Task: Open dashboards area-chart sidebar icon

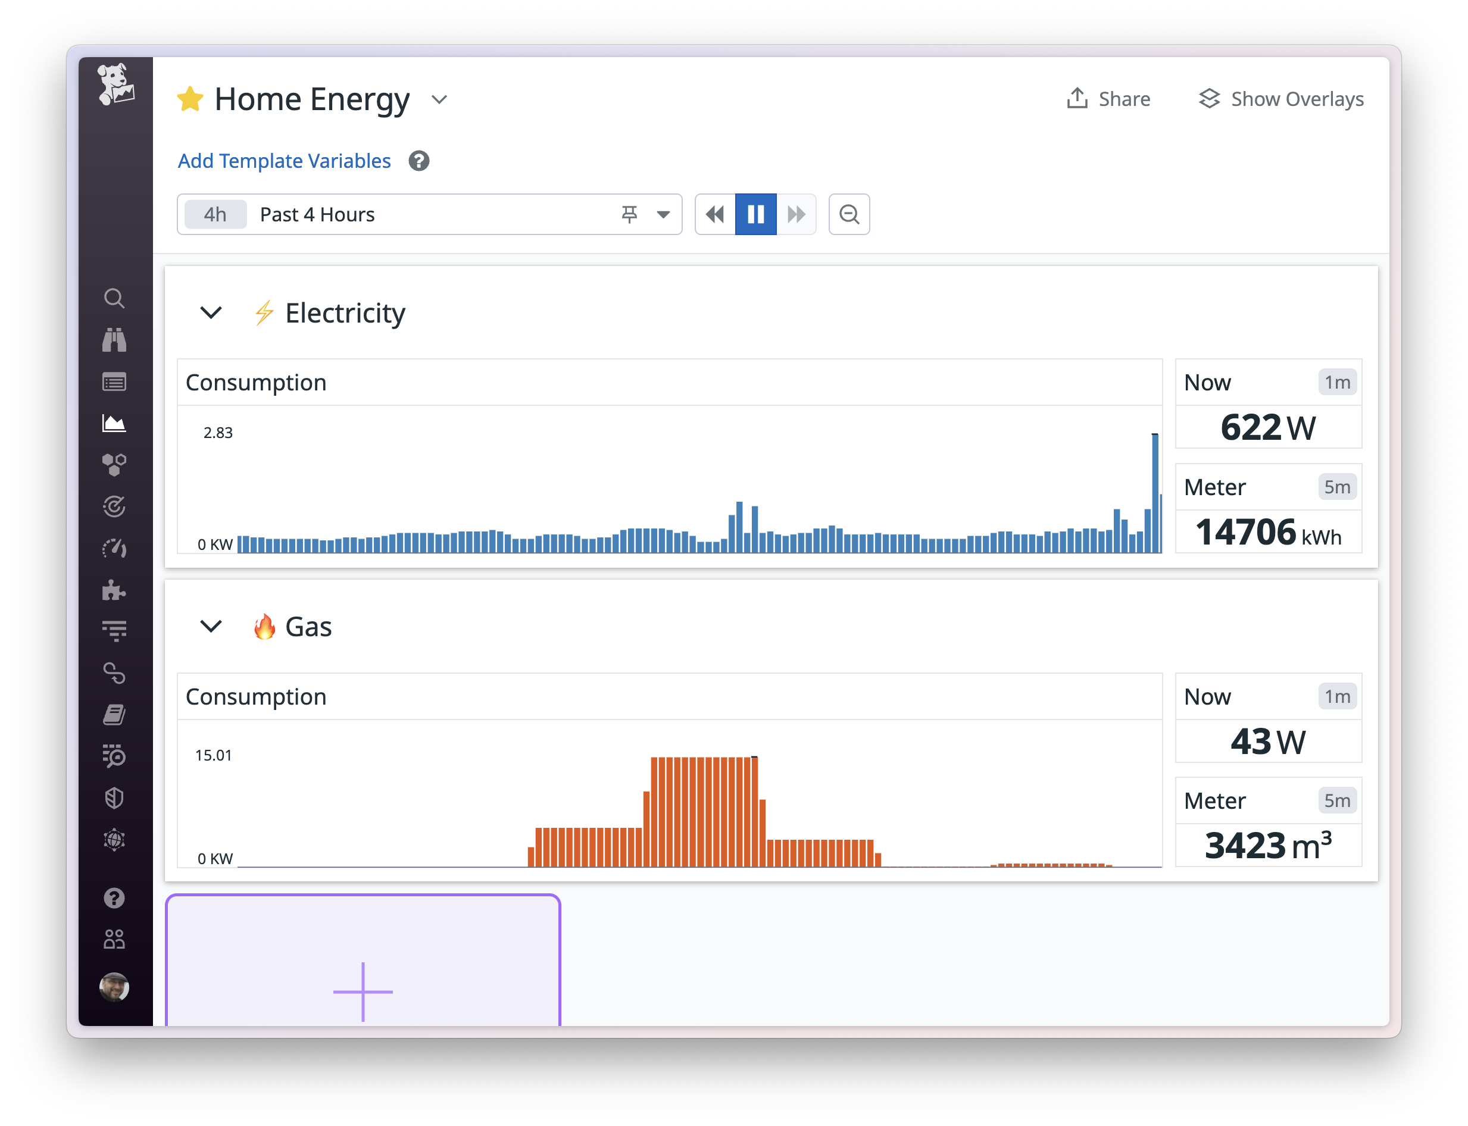Action: point(115,423)
